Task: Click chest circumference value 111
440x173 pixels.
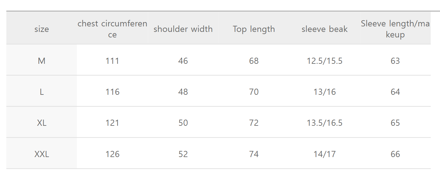Action: [112, 61]
